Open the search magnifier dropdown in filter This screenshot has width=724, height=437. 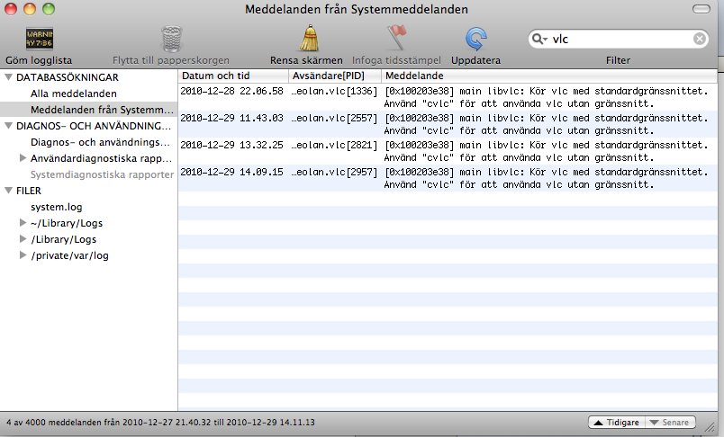539,39
